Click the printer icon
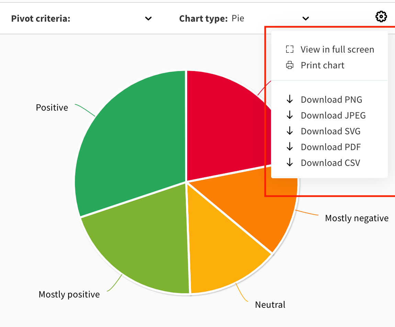The width and height of the screenshot is (395, 327). (290, 65)
